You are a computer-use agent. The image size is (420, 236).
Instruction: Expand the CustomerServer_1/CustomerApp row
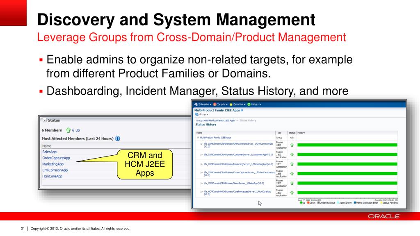pos(202,154)
